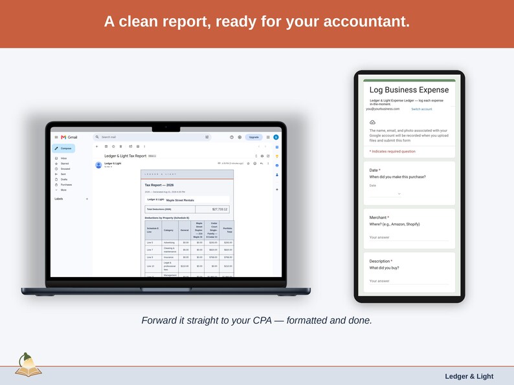
Task: Click the Tax Report — 2026 heading
Action: click(x=159, y=185)
